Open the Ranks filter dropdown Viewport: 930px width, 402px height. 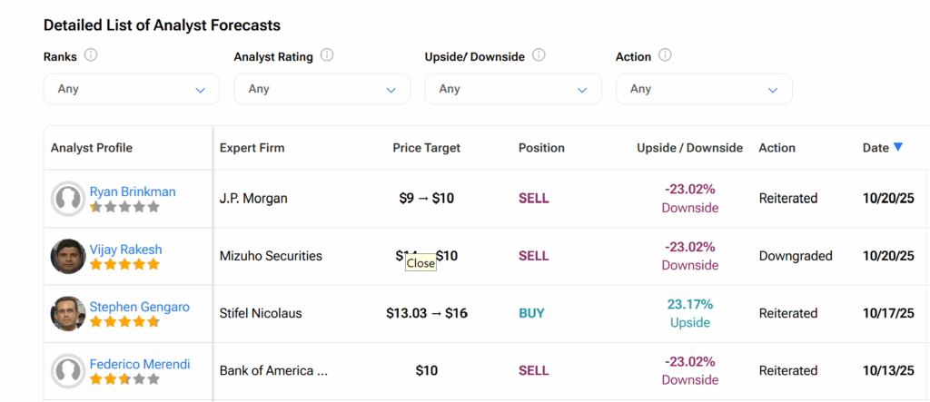coord(132,89)
